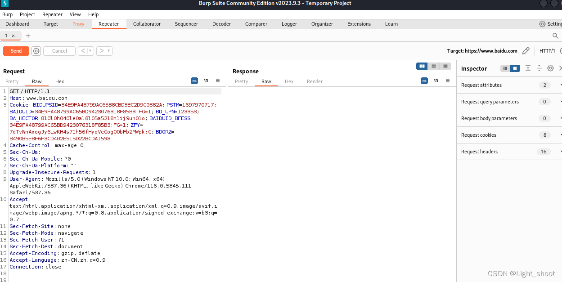562x282 pixels.
Task: Select Hex view in Response panel
Action: (289, 81)
